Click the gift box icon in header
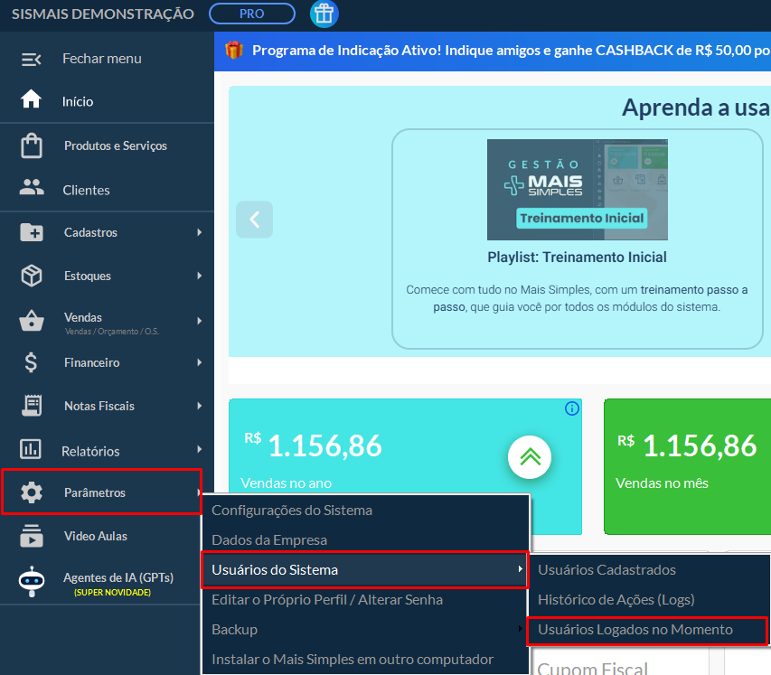The image size is (771, 675). [324, 14]
